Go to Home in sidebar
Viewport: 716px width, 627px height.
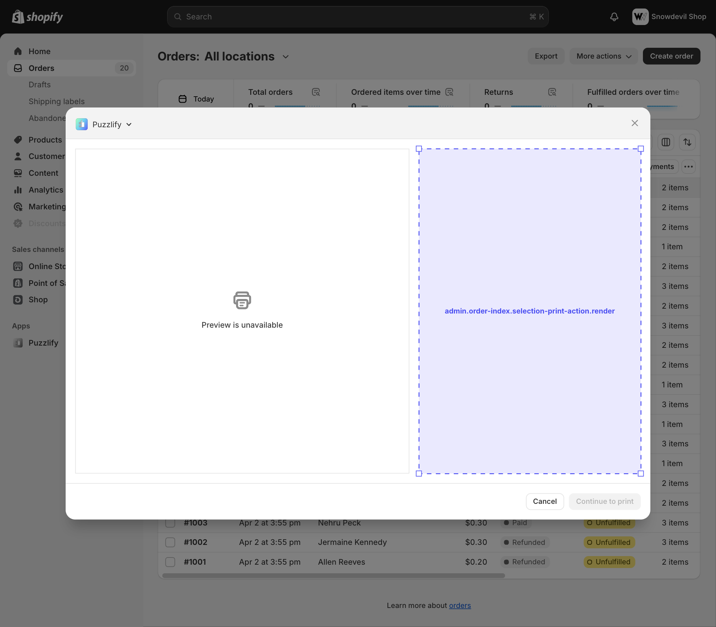pyautogui.click(x=40, y=52)
